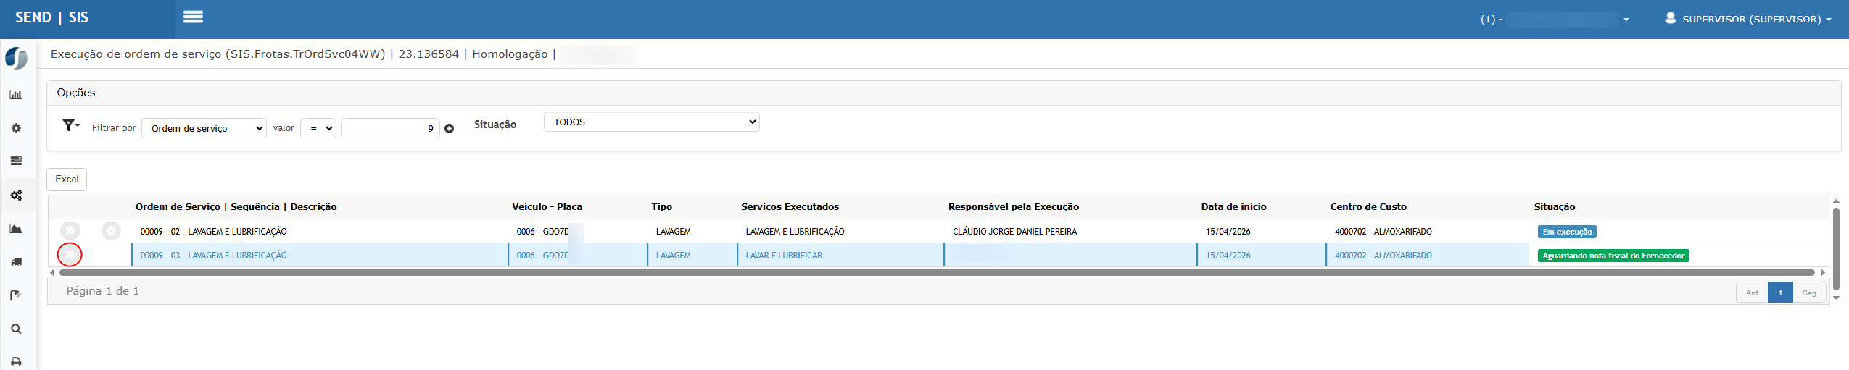Click the magnifying glass sidebar icon
Image resolution: width=1849 pixels, height=370 pixels.
tap(16, 329)
